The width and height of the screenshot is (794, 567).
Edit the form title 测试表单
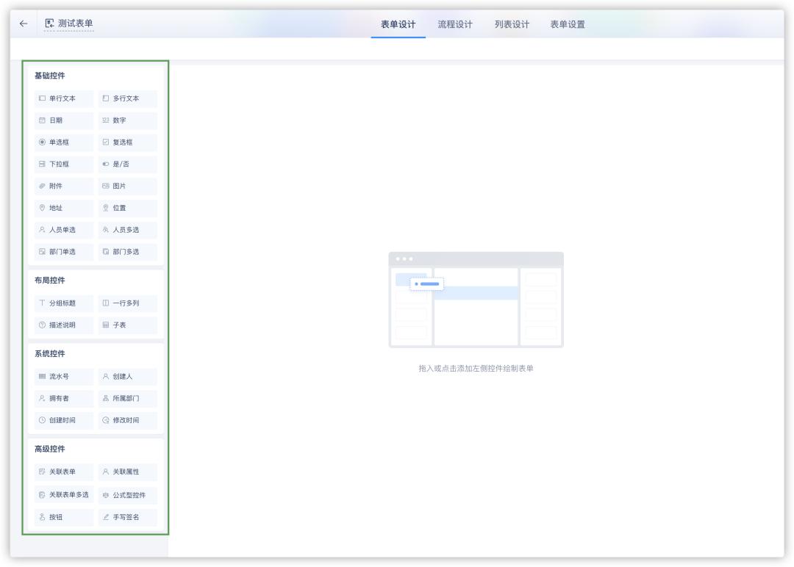(x=75, y=24)
